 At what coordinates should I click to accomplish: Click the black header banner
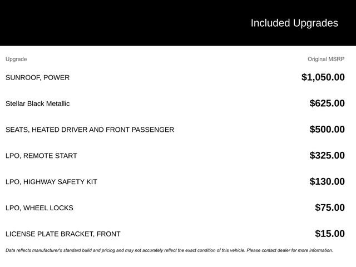(178, 23)
